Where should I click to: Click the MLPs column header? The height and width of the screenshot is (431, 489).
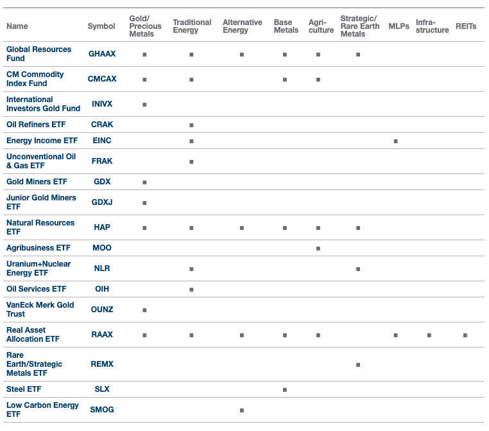[x=399, y=26]
